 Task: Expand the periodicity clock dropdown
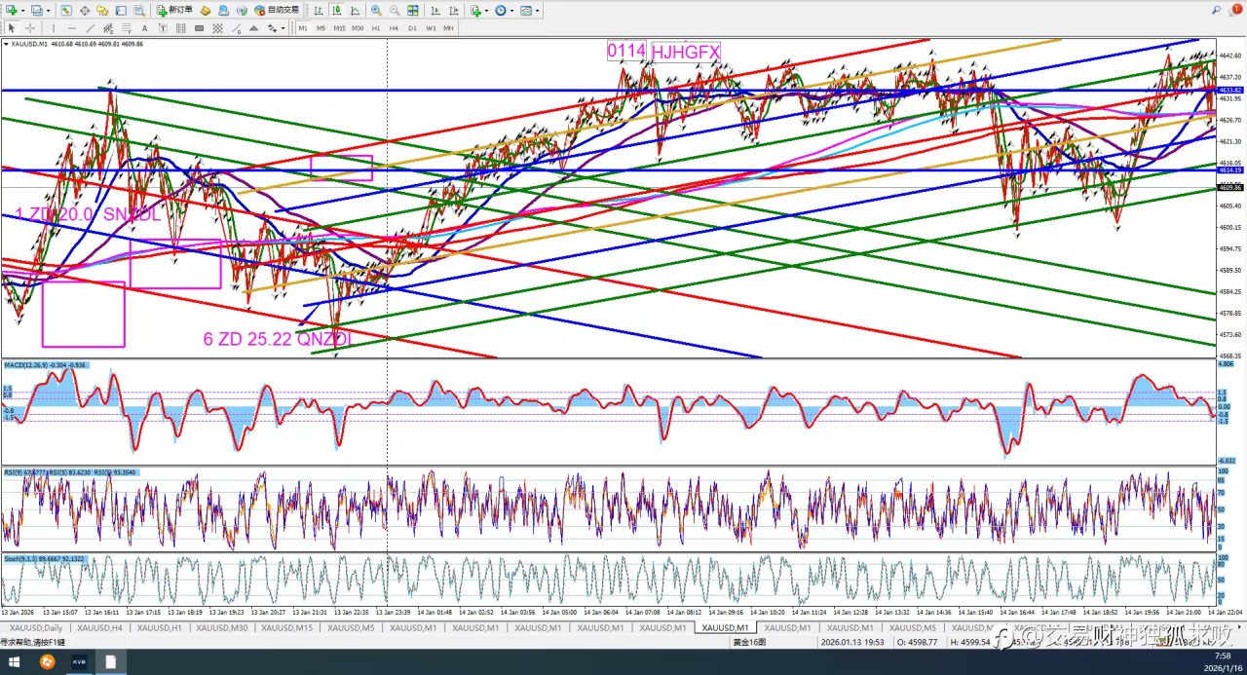pyautogui.click(x=512, y=10)
